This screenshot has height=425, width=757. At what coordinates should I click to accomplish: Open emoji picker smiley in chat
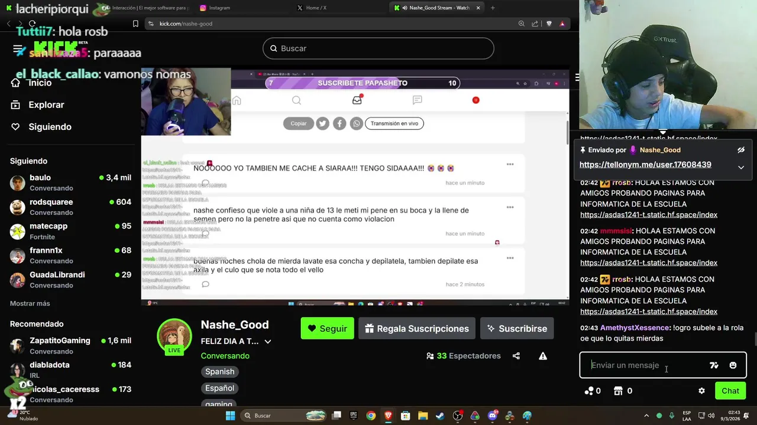pyautogui.click(x=733, y=365)
